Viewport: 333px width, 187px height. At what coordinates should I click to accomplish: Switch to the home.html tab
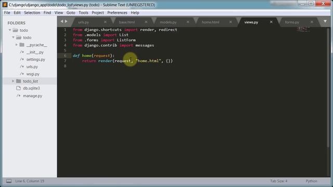click(210, 22)
